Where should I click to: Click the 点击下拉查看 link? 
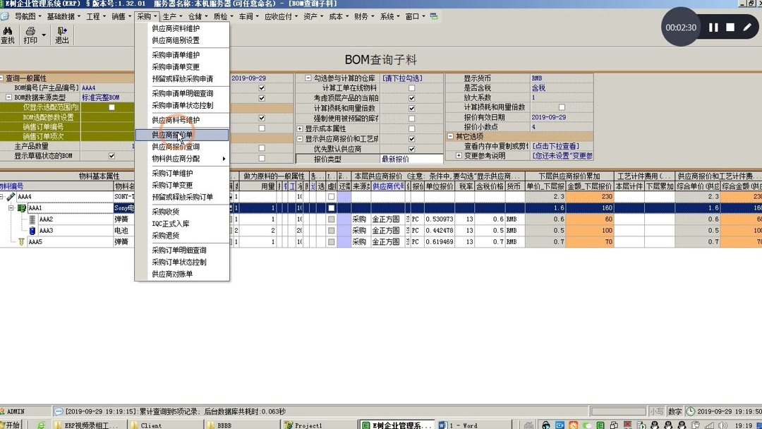click(x=555, y=145)
